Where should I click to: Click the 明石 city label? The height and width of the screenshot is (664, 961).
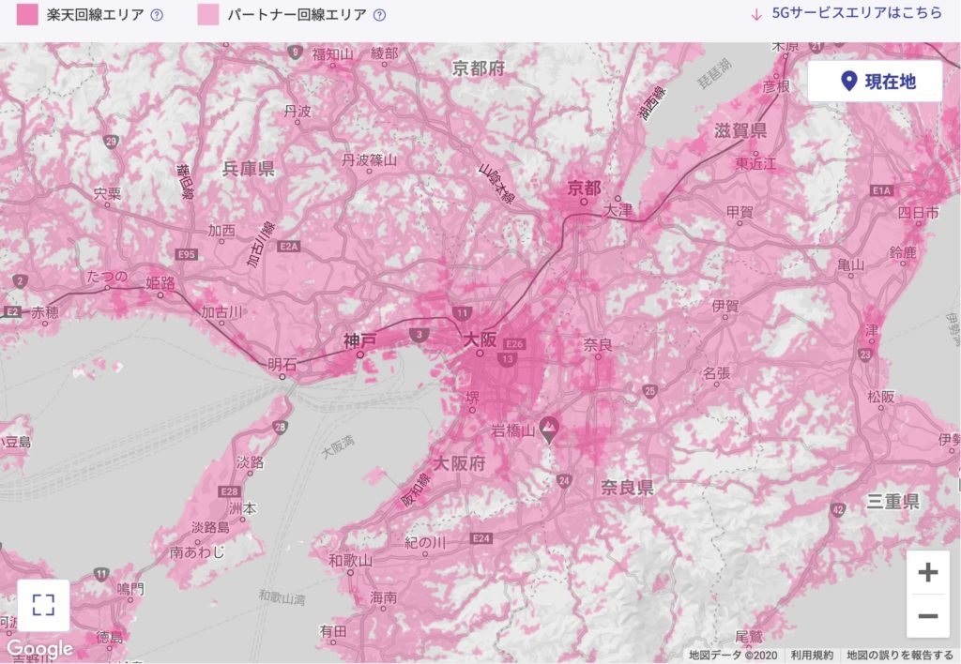click(282, 365)
